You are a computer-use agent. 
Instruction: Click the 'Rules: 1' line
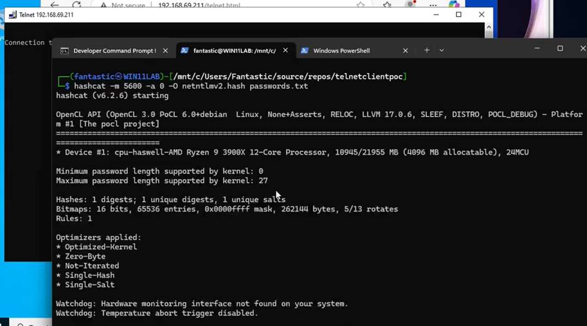point(74,218)
